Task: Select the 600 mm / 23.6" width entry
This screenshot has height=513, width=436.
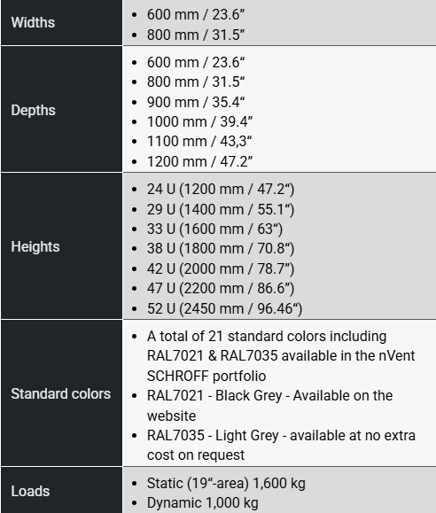Action: click(196, 15)
